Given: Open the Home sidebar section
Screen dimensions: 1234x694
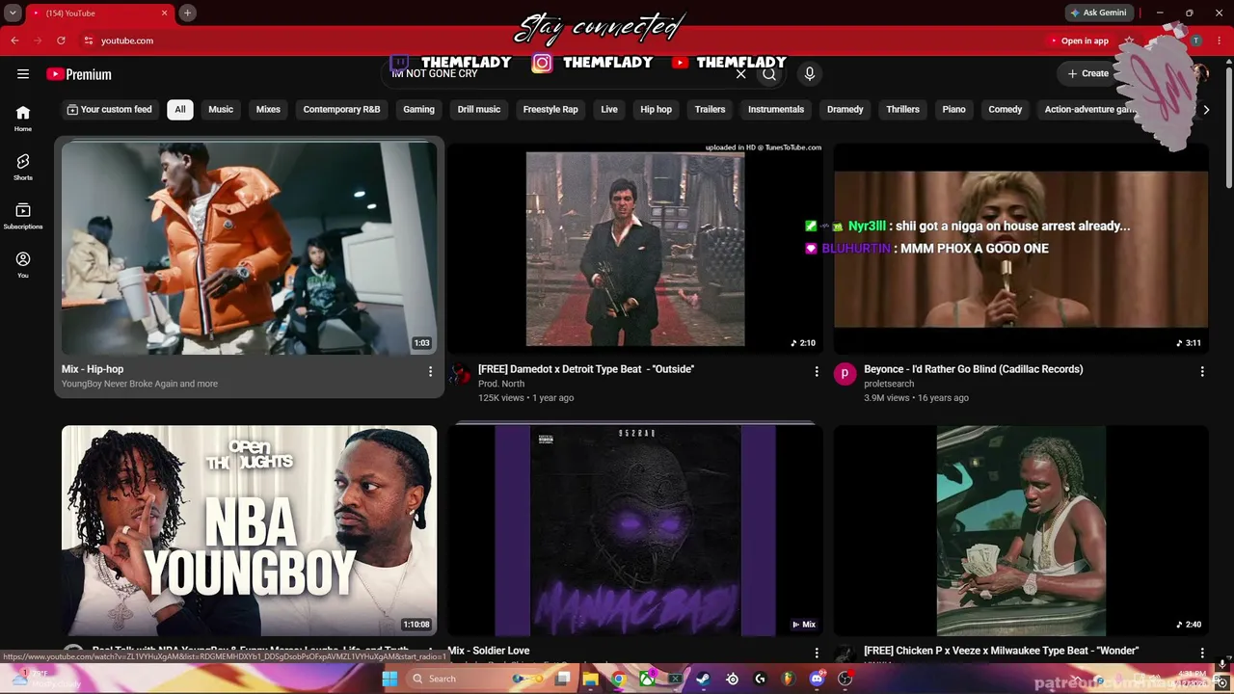Looking at the screenshot, I should point(23,119).
